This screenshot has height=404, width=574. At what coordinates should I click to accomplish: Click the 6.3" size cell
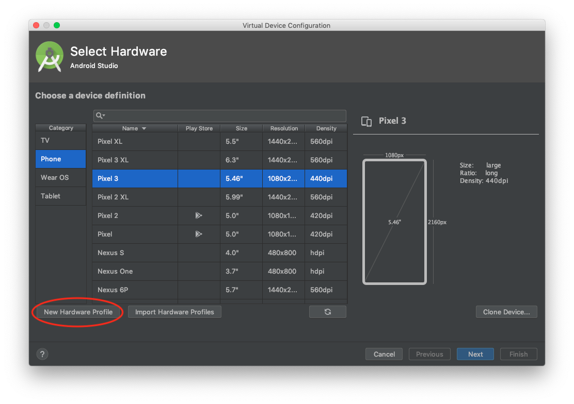click(241, 160)
